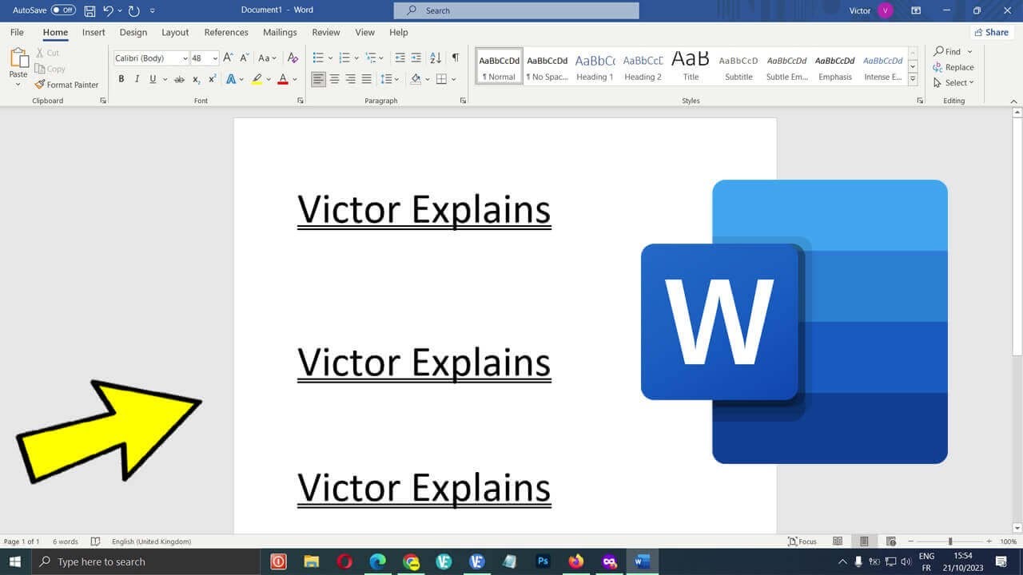Switch to Read Mode view in status bar
The height and width of the screenshot is (575, 1023).
pyautogui.click(x=838, y=541)
